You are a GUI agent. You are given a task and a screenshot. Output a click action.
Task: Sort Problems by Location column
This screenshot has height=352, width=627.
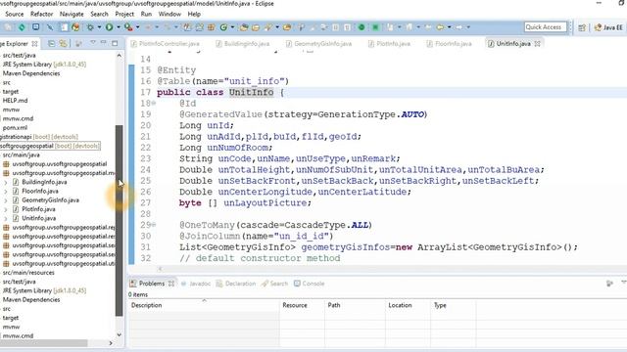(x=409, y=305)
